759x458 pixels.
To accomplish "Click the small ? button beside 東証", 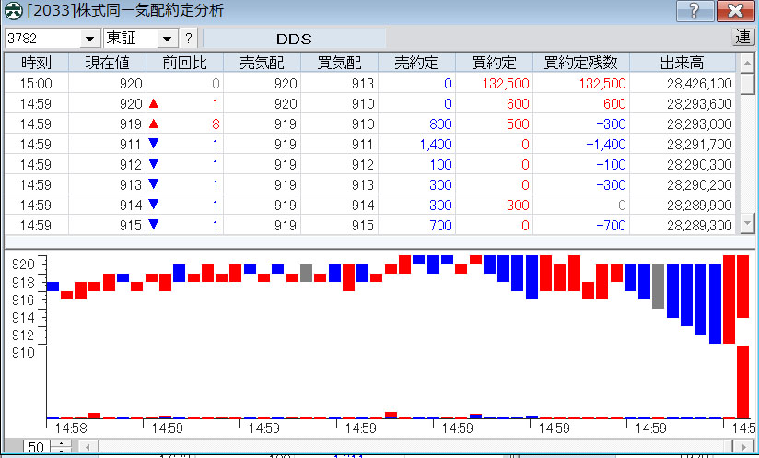I will [x=188, y=38].
